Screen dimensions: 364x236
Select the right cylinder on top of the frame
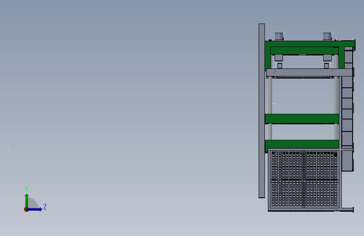327,37
